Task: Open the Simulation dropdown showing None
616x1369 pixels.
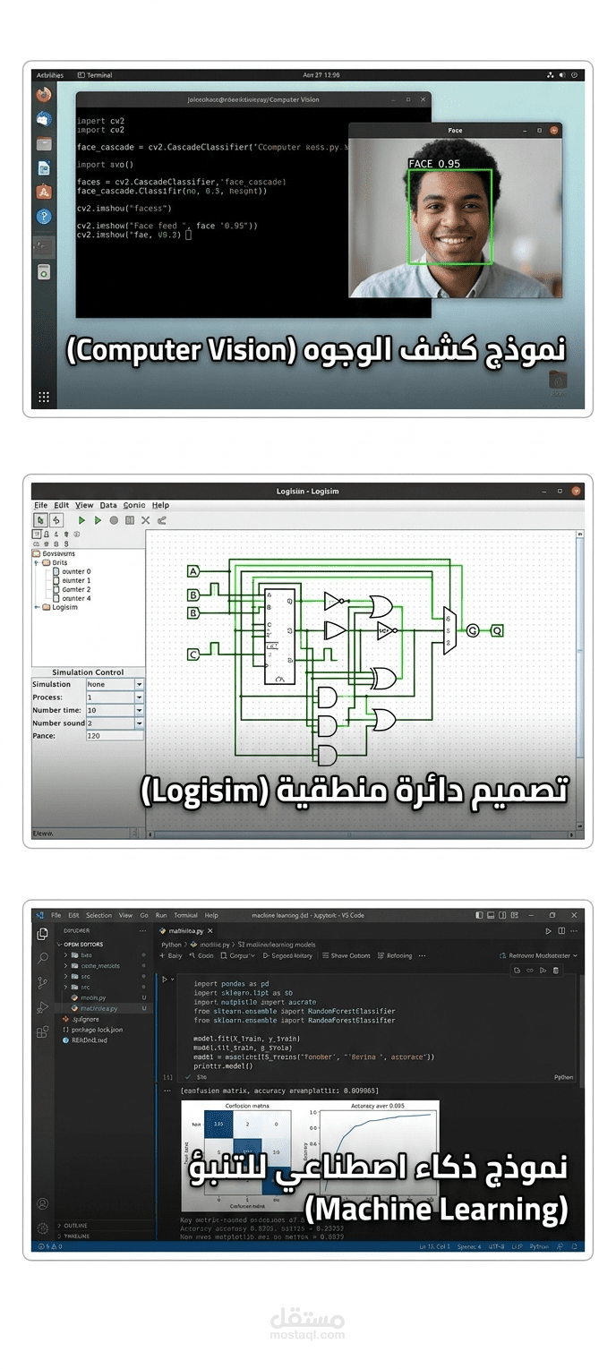Action: (x=115, y=684)
